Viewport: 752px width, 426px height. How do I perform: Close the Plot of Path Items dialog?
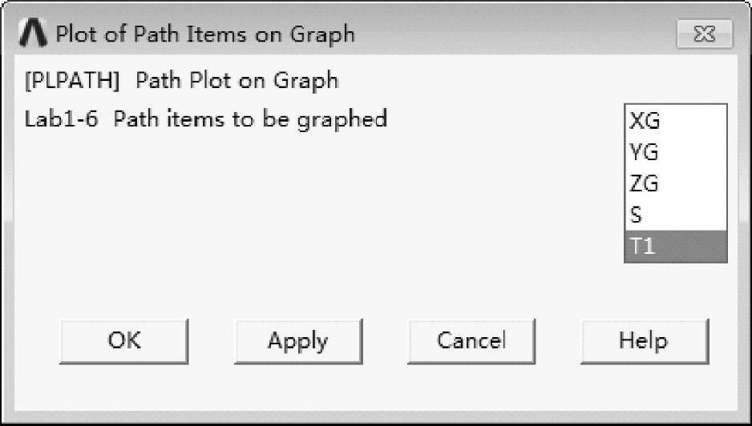(705, 34)
